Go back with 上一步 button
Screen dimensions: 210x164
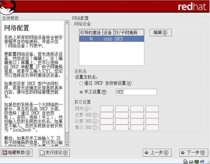157,153
